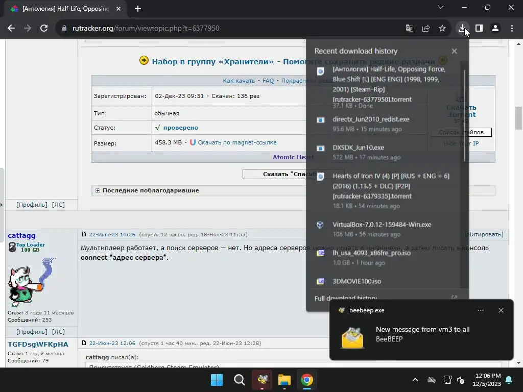Open the Chrome three-dot menu

click(x=512, y=29)
